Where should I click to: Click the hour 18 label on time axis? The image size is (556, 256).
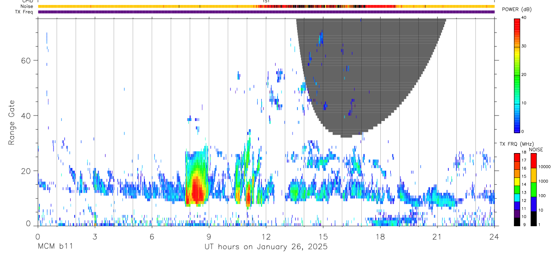[x=380, y=236]
